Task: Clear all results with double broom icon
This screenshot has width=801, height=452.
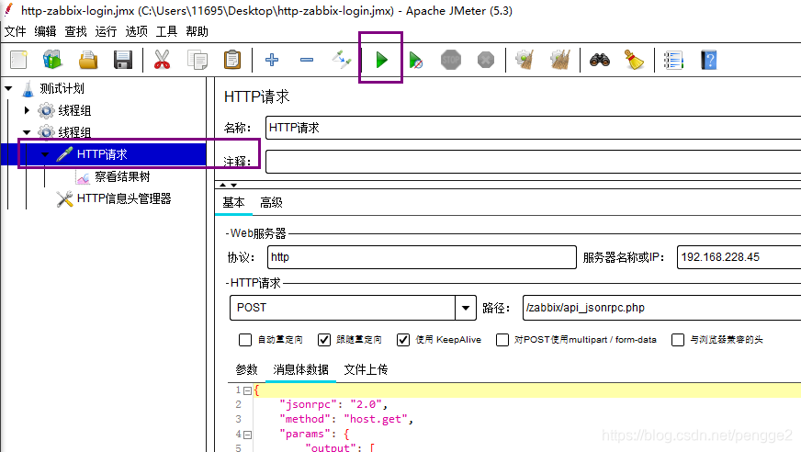Action: [x=560, y=60]
